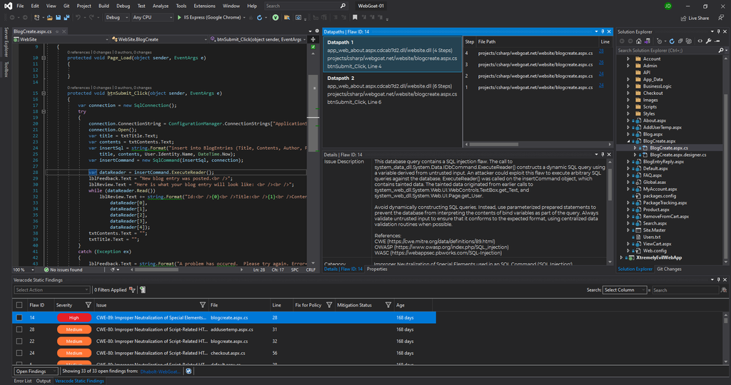Click the Live Share label

(x=698, y=18)
